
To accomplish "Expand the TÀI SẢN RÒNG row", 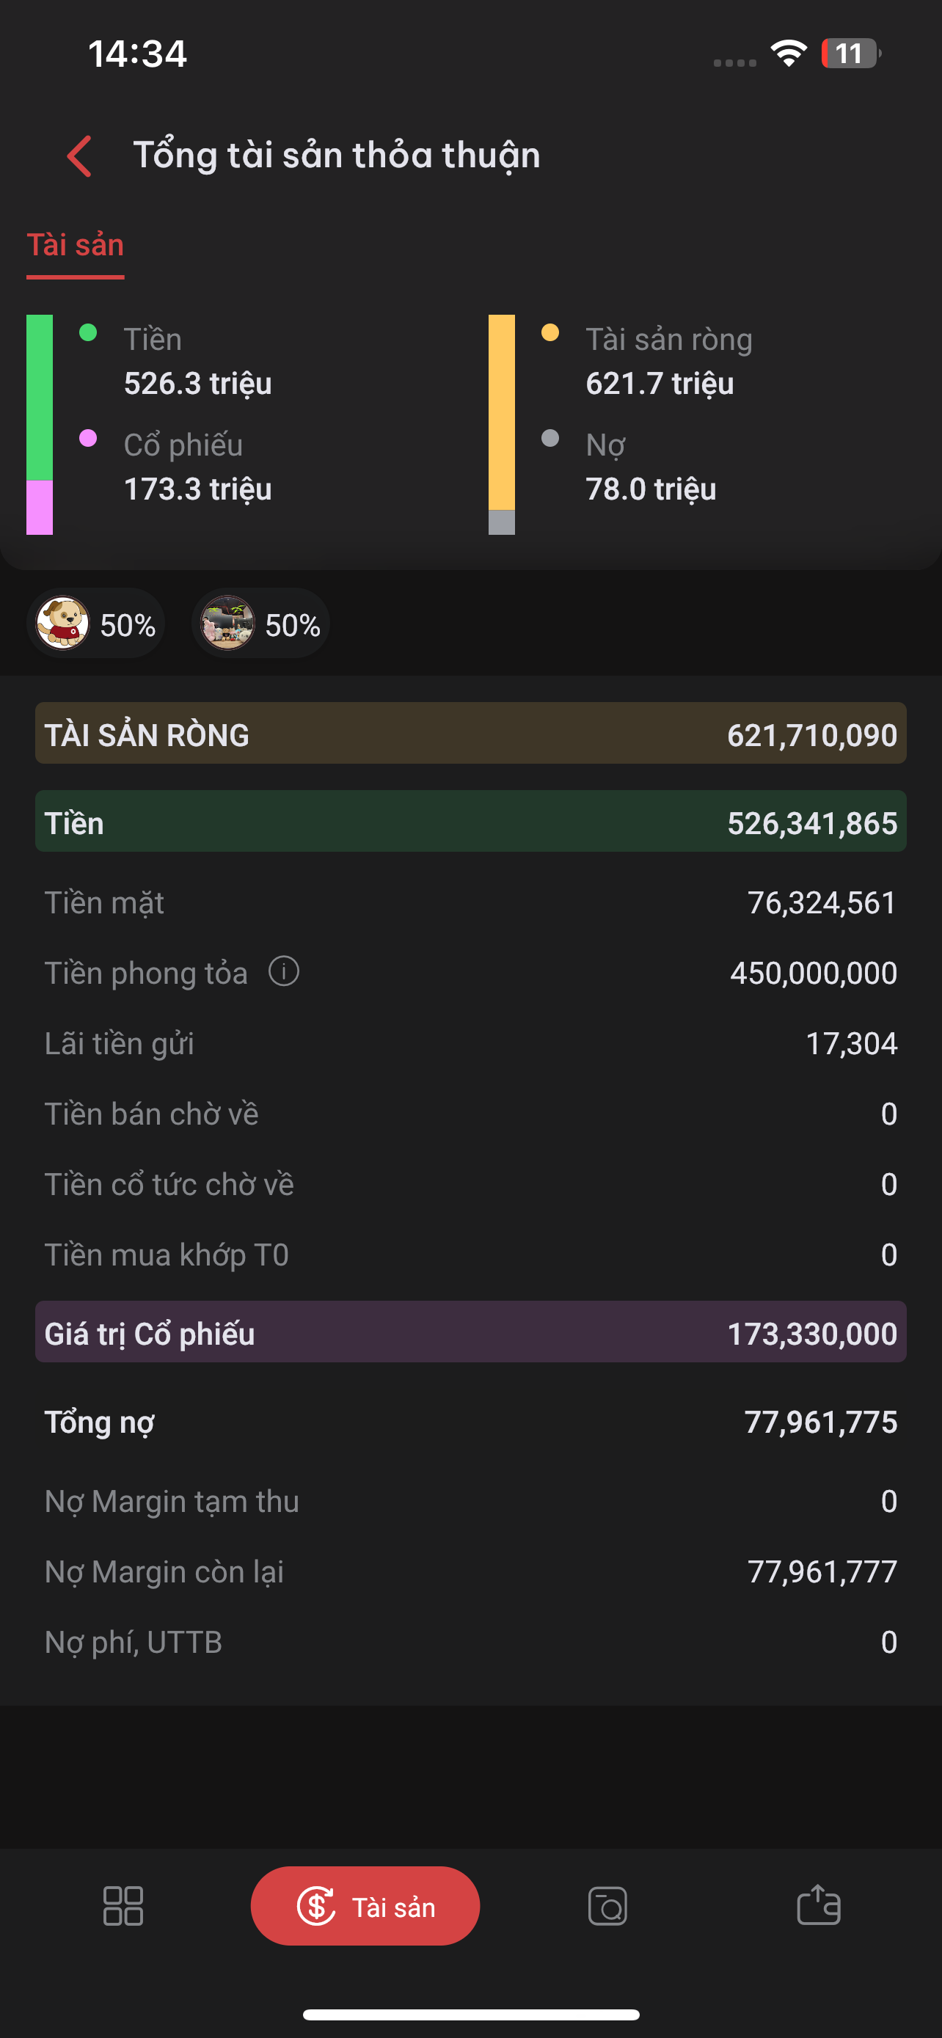I will pos(470,734).
